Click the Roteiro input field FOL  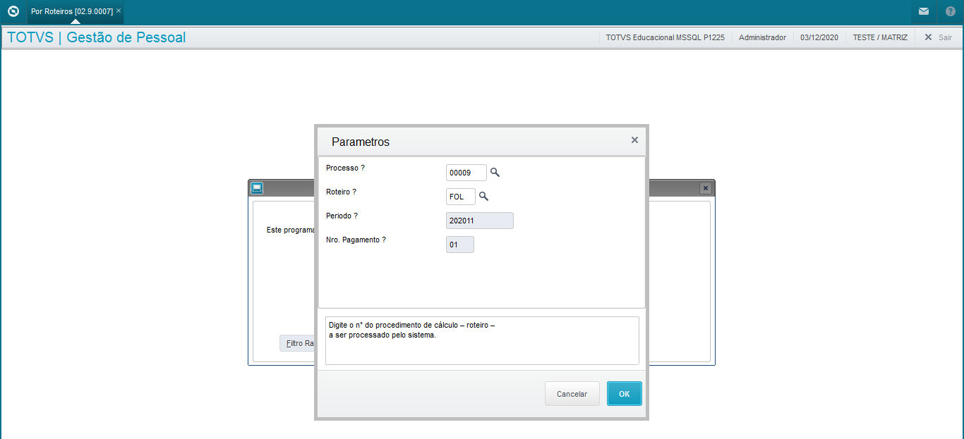(x=461, y=197)
